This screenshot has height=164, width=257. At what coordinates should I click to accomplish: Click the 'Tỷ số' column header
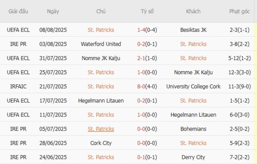point(147,11)
